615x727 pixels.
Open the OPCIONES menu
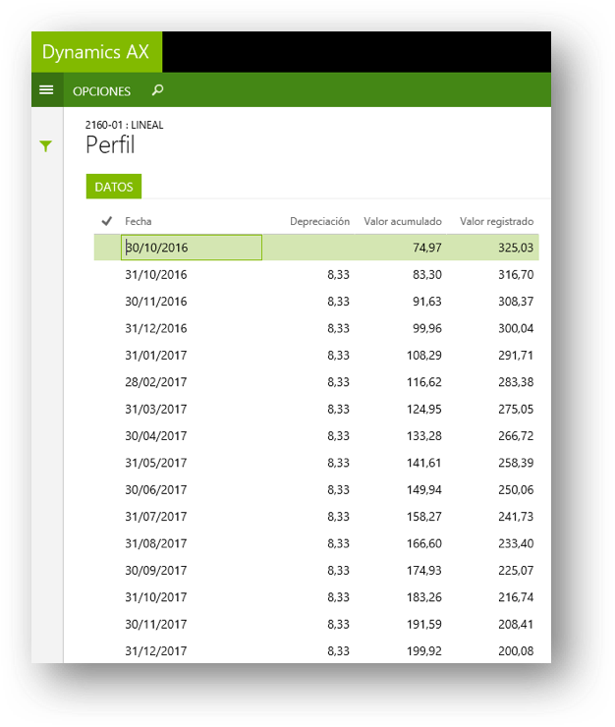click(101, 91)
